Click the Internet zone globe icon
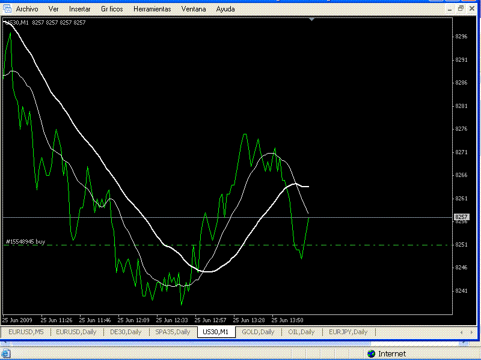The width and height of the screenshot is (481, 360). [372, 354]
